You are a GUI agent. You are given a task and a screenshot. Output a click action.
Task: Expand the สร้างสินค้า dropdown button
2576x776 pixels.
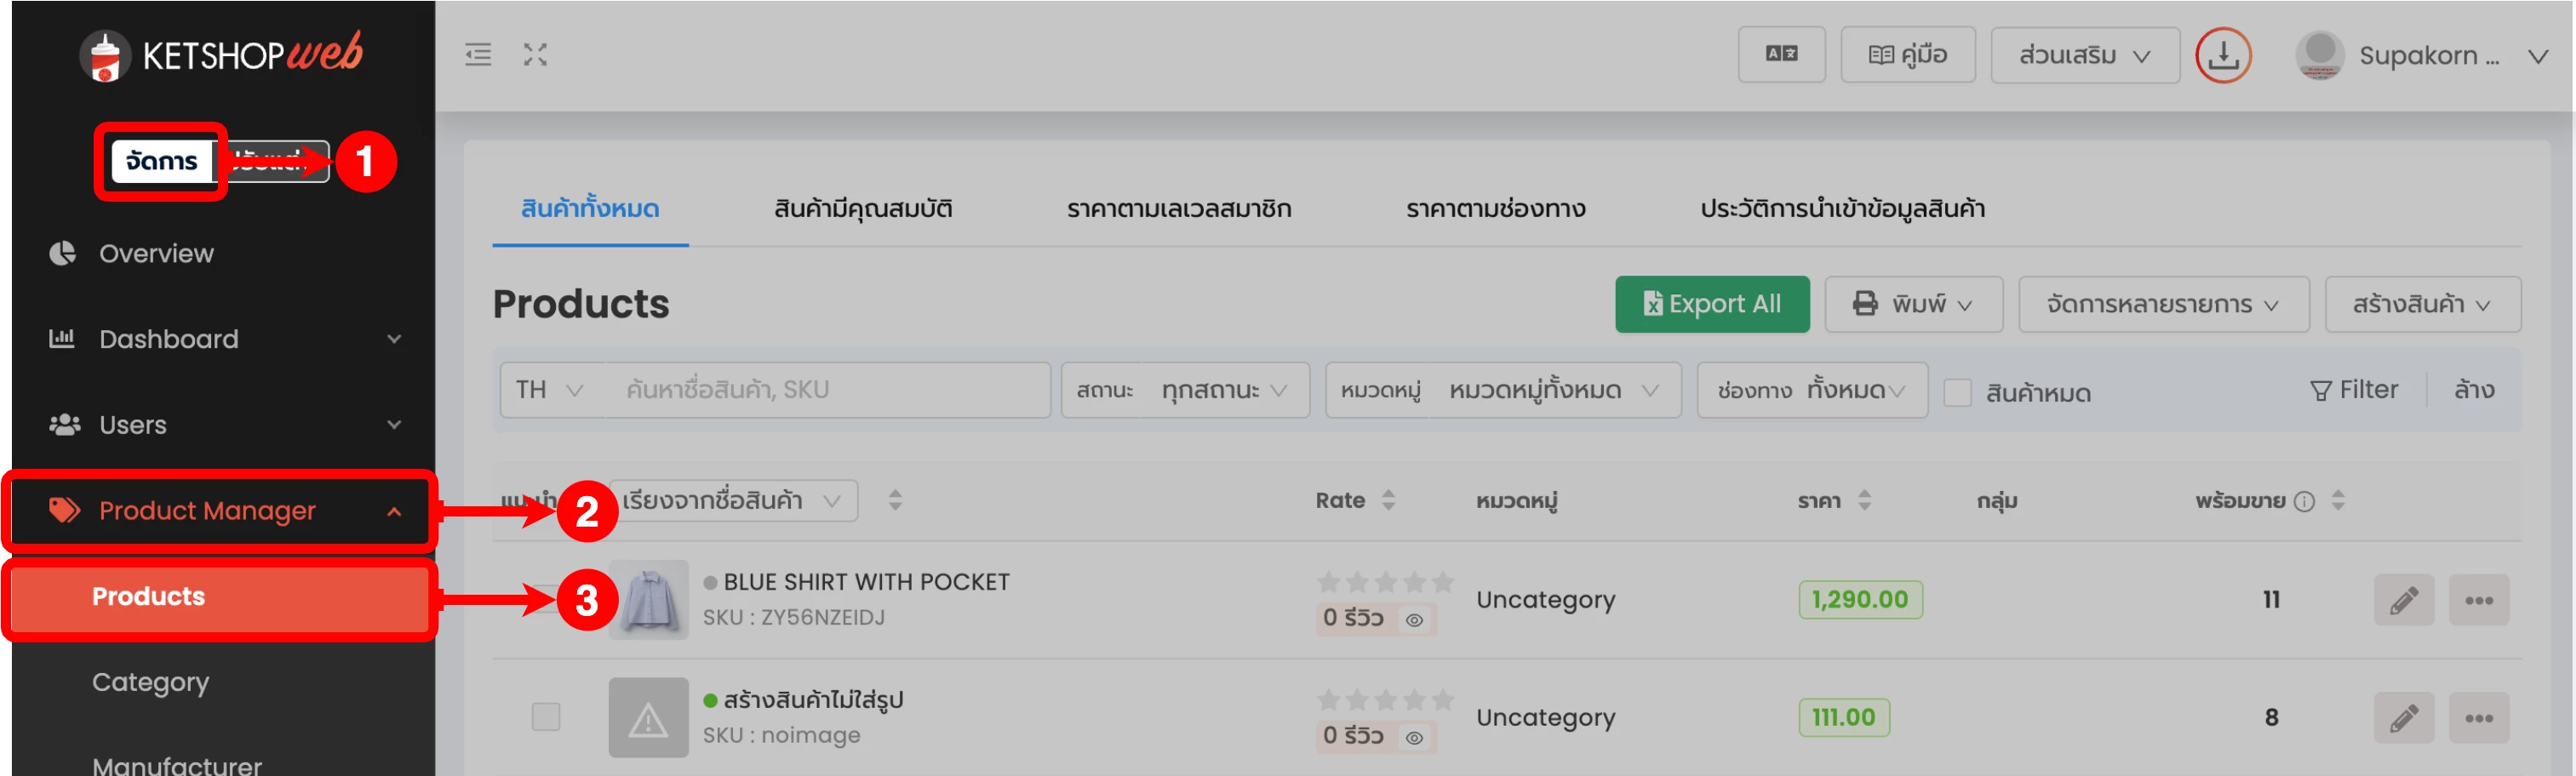[2421, 304]
